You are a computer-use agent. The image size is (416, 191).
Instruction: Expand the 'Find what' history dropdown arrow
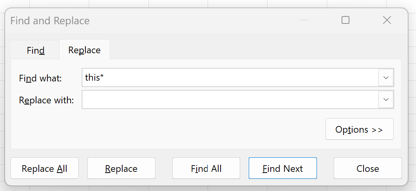tap(386, 77)
